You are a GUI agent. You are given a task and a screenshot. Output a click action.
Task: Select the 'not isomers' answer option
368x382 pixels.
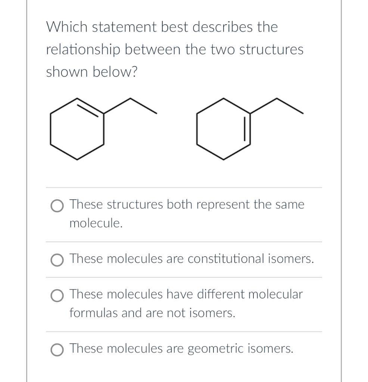point(57,296)
